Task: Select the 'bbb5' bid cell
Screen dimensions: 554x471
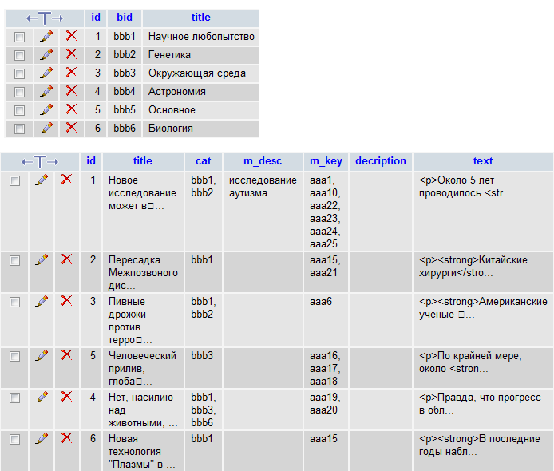Action: 125,110
